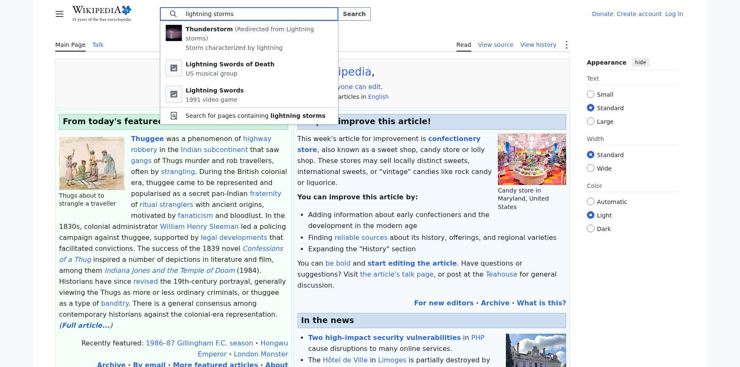Click the Wikipedia logo
Viewport: 740px width, 367px height.
[102, 14]
